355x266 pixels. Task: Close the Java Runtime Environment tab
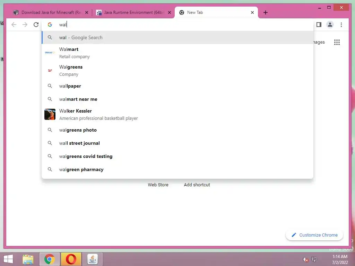169,12
